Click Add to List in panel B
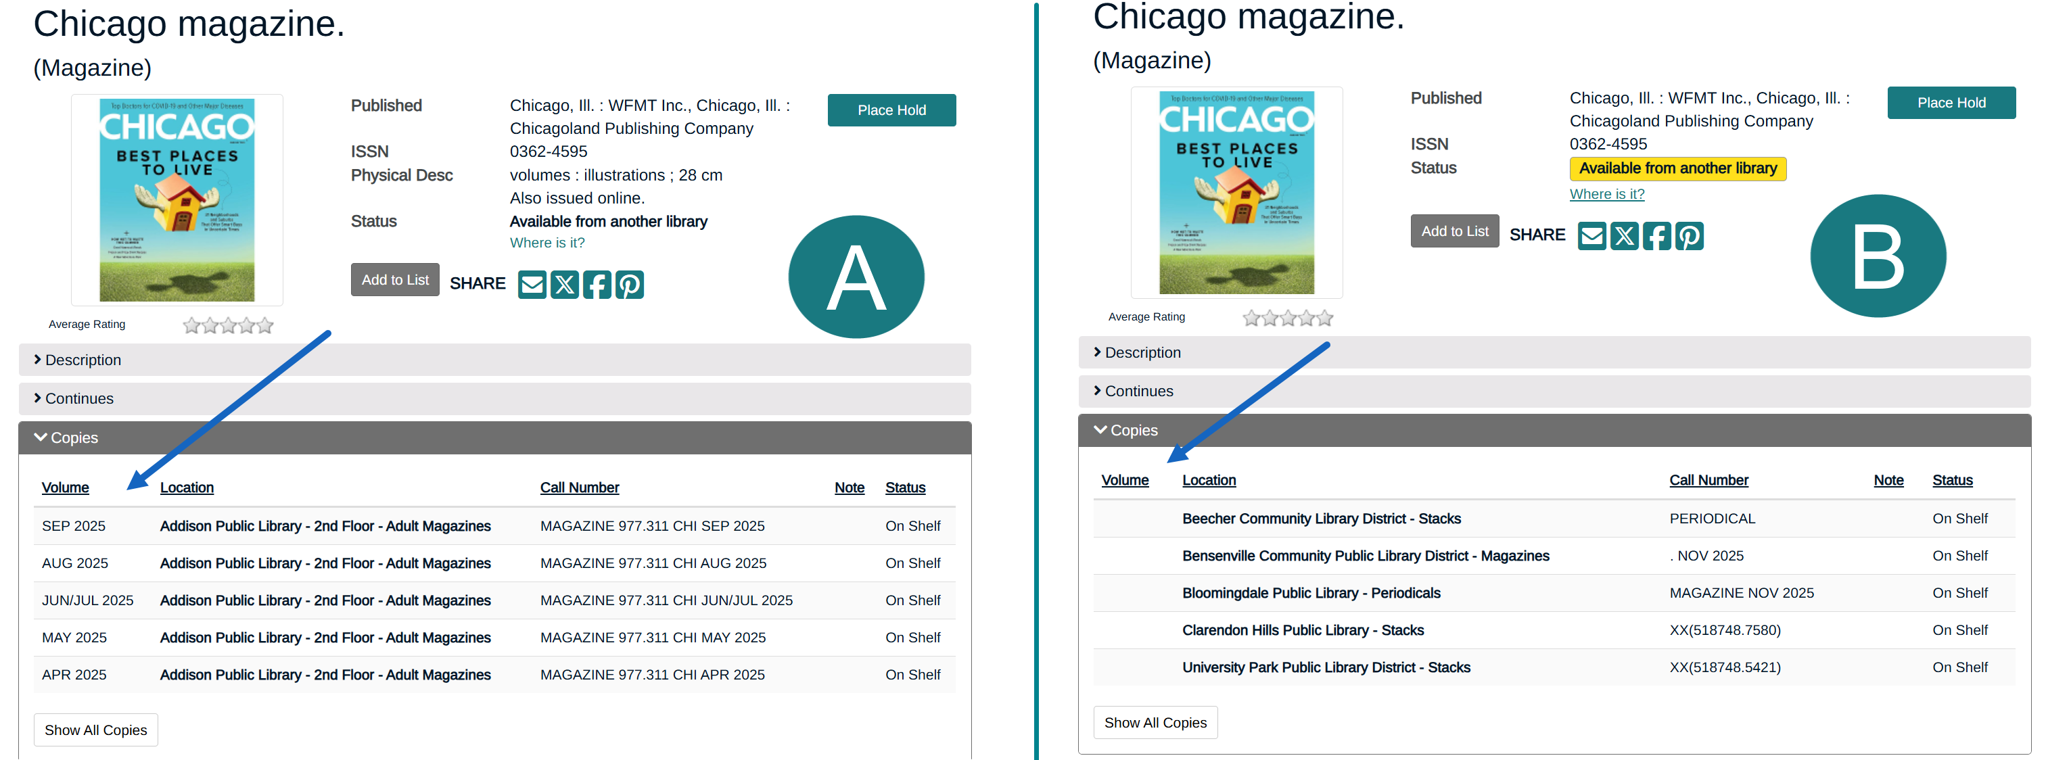Viewport: 2046px width, 760px height. tap(1454, 231)
